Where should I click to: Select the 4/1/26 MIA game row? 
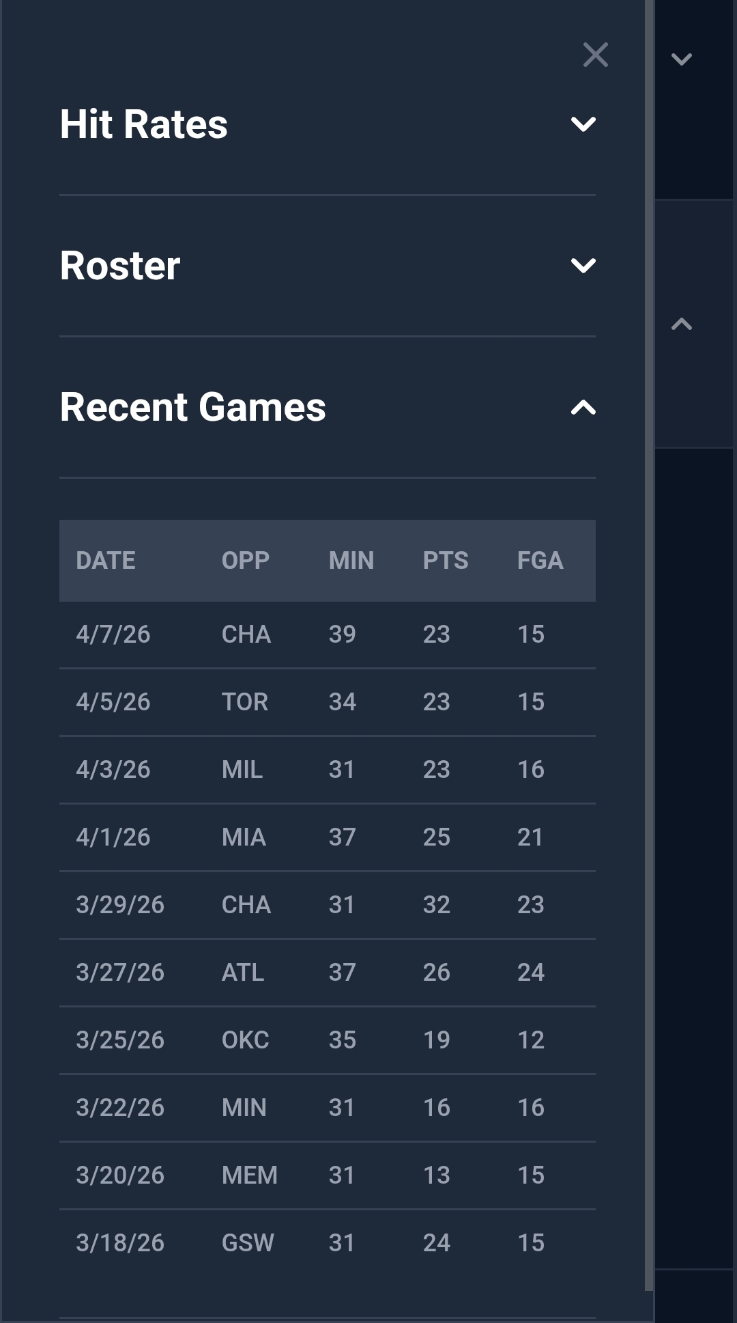(328, 837)
